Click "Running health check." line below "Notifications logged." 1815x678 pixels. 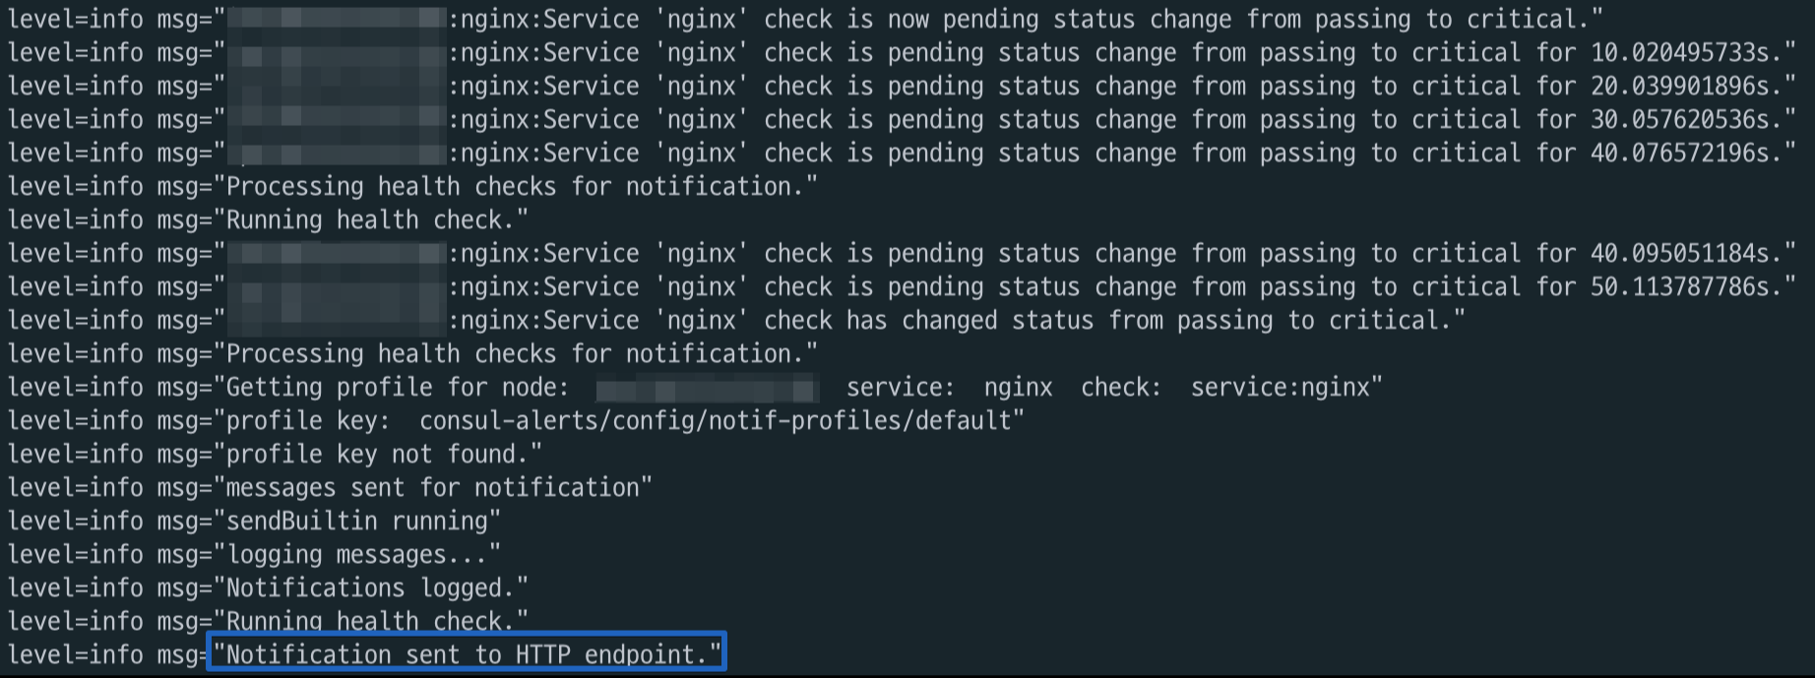pyautogui.click(x=375, y=621)
